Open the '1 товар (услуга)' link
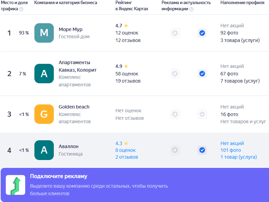 [x=238, y=157]
